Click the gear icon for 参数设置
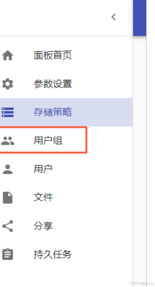The height and width of the screenshot is (287, 155). tap(8, 84)
